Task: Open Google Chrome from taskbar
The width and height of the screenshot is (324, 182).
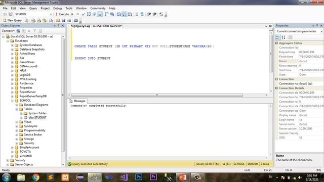Action: click(x=36, y=177)
